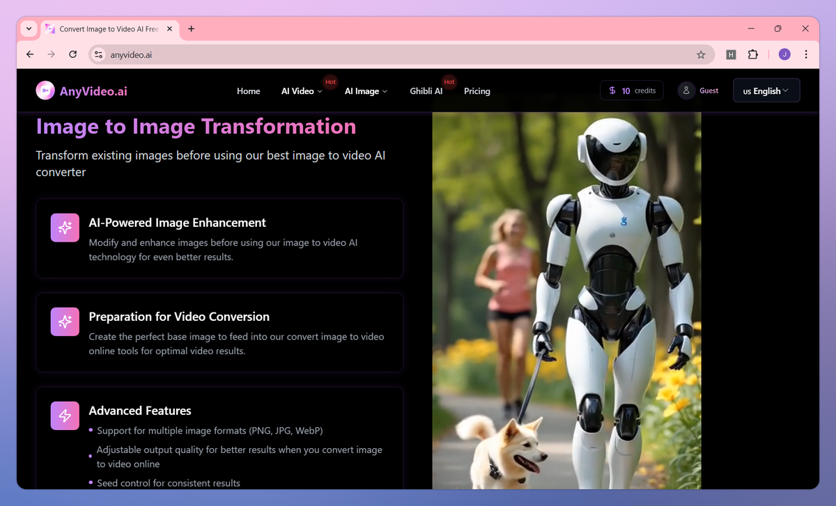This screenshot has width=836, height=506.
Task: Open the Chrome three-dot menu
Action: tap(806, 54)
